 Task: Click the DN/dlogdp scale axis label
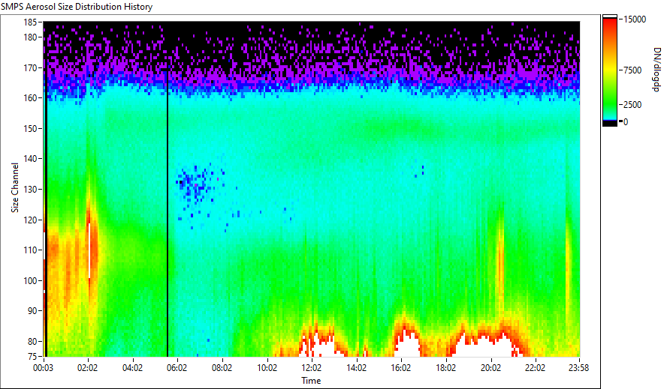point(656,69)
